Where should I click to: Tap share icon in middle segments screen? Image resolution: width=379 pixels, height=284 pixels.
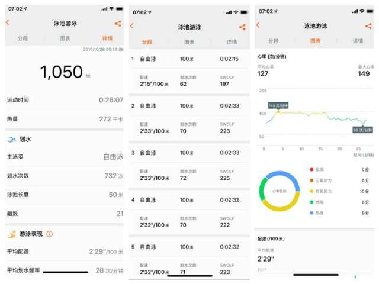242,27
